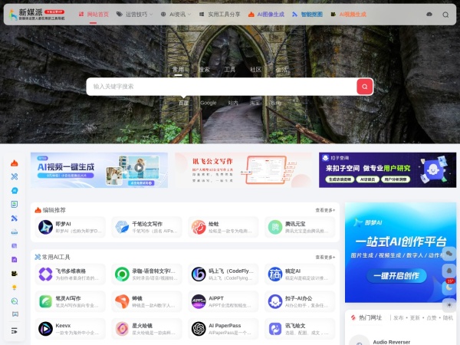Open the 蝉镜 tool card
Screen dimensions: 460x345
[146, 301]
